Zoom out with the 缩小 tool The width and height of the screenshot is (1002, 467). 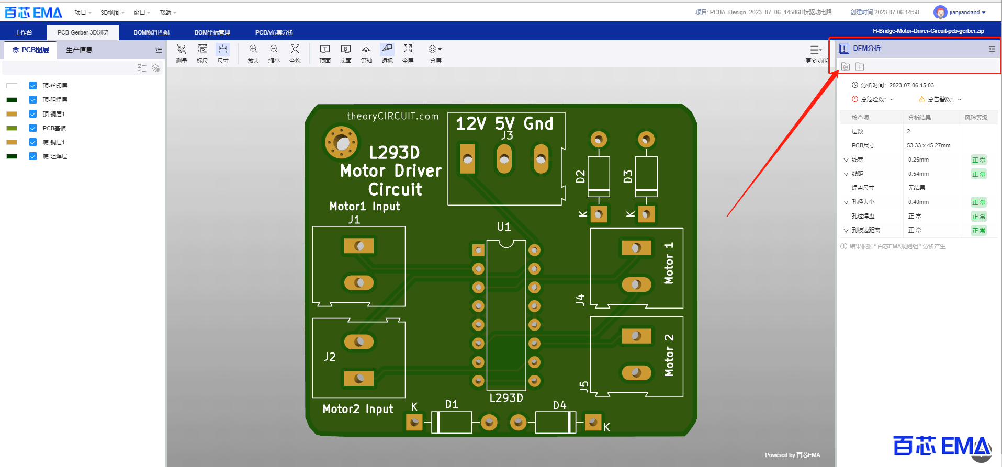coord(274,53)
